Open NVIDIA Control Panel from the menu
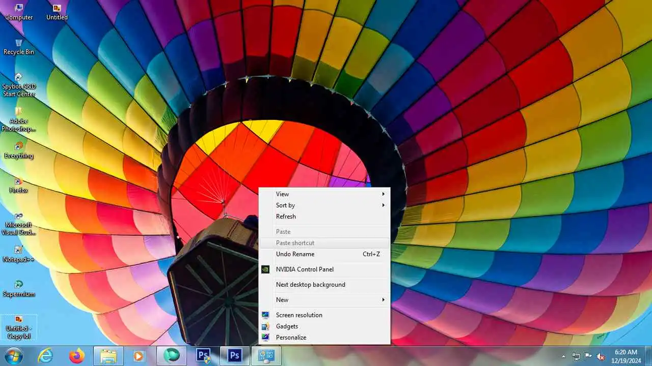The height and width of the screenshot is (366, 652). click(324, 269)
